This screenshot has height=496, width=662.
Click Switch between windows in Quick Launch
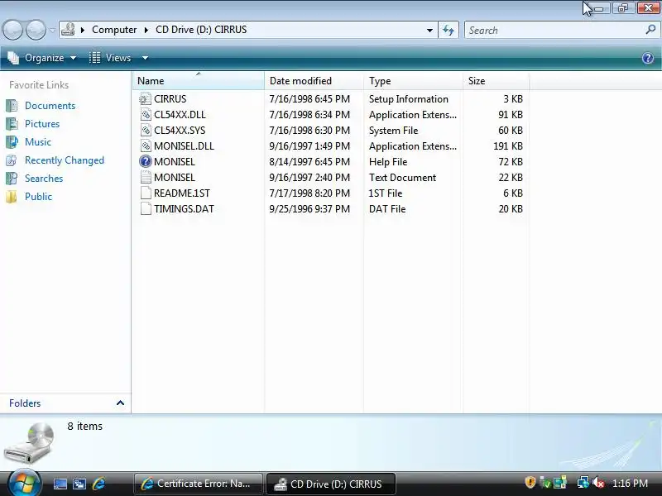(x=79, y=484)
